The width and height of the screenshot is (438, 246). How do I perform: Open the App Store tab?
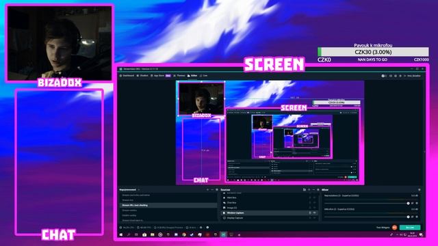pyautogui.click(x=161, y=76)
